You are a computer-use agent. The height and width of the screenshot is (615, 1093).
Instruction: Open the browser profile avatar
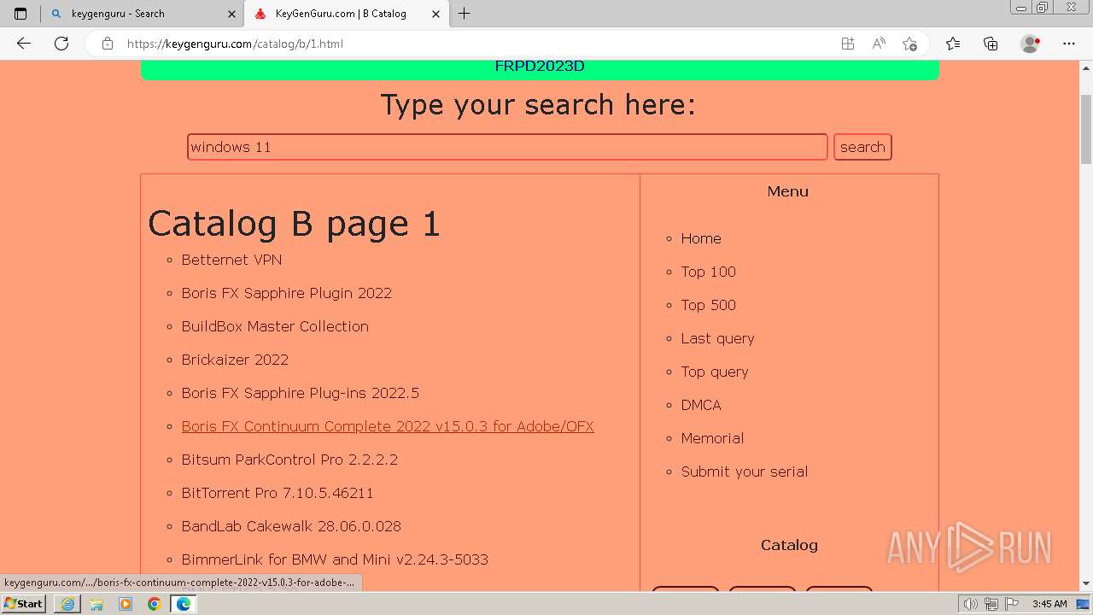pos(1030,44)
